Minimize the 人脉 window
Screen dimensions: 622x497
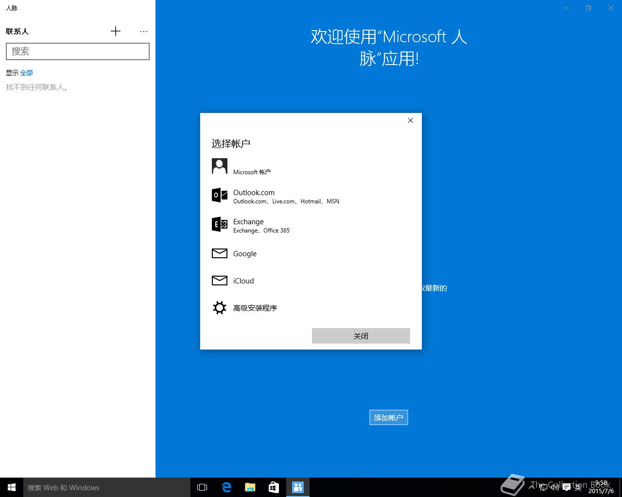click(x=566, y=8)
